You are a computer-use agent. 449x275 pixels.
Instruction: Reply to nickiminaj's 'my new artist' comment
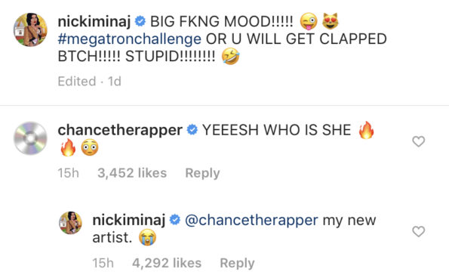tap(237, 263)
